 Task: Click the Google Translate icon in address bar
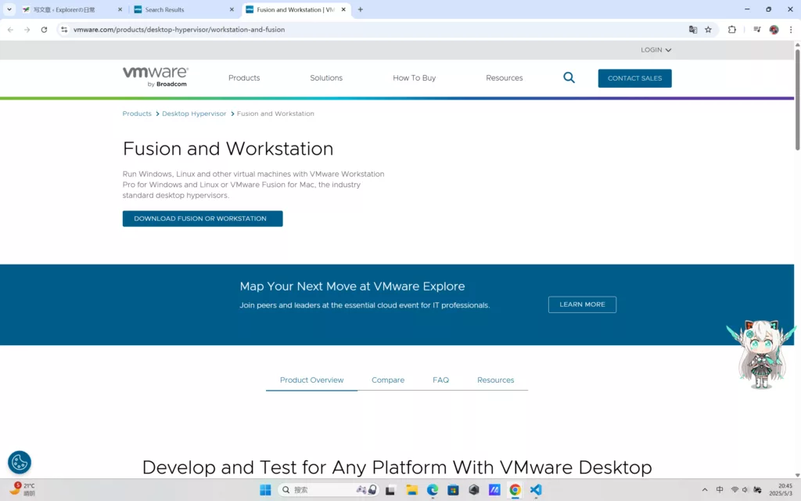pyautogui.click(x=692, y=30)
